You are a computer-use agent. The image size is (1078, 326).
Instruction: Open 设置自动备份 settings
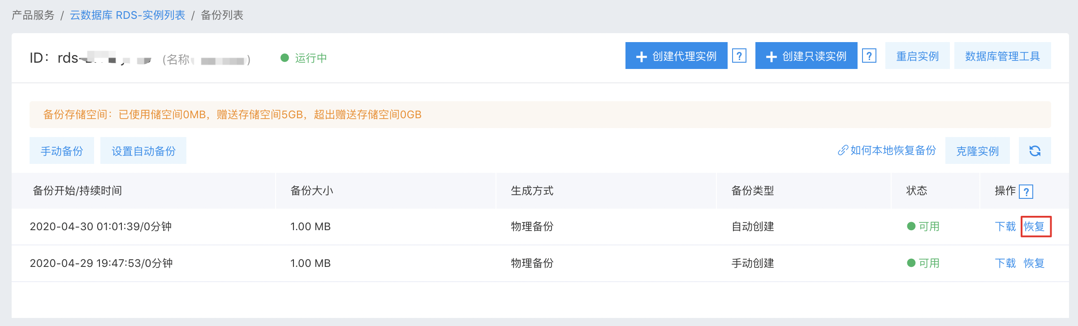point(143,151)
